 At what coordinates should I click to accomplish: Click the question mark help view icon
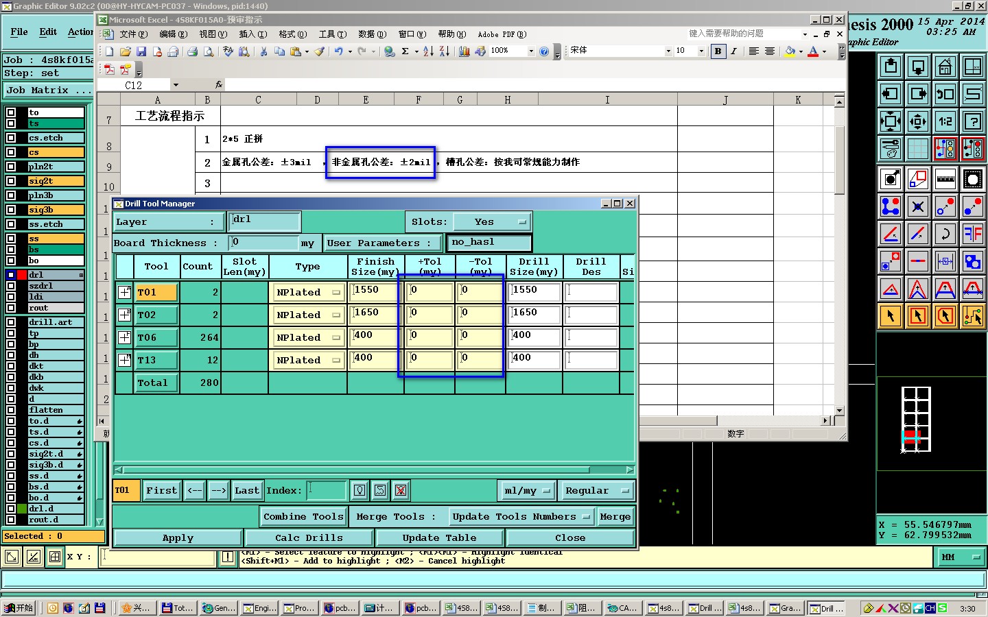coord(973,121)
